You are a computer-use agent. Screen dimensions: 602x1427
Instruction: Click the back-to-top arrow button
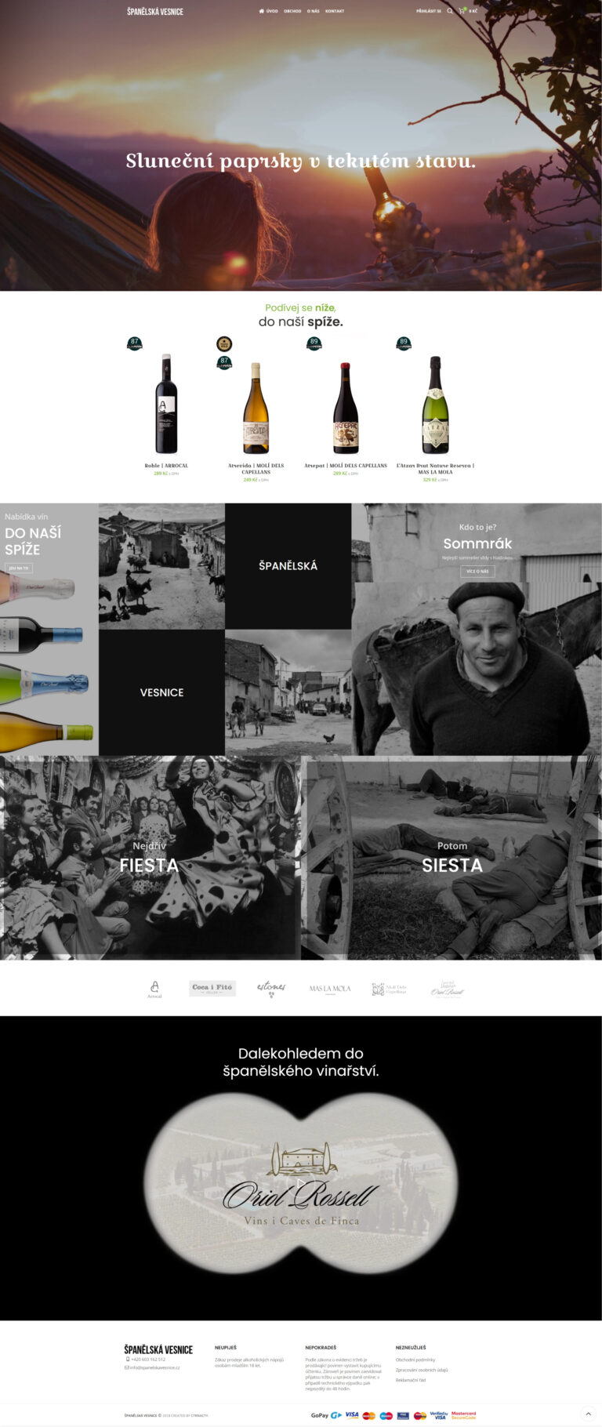pos(589,1414)
